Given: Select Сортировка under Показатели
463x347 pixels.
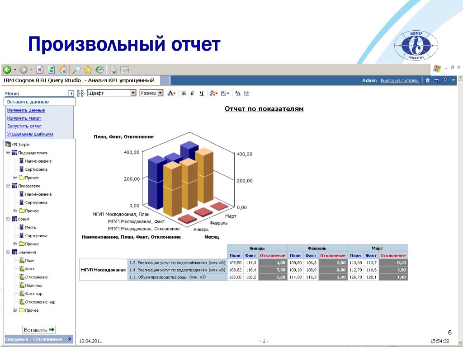Looking at the screenshot, I should click(36, 202).
